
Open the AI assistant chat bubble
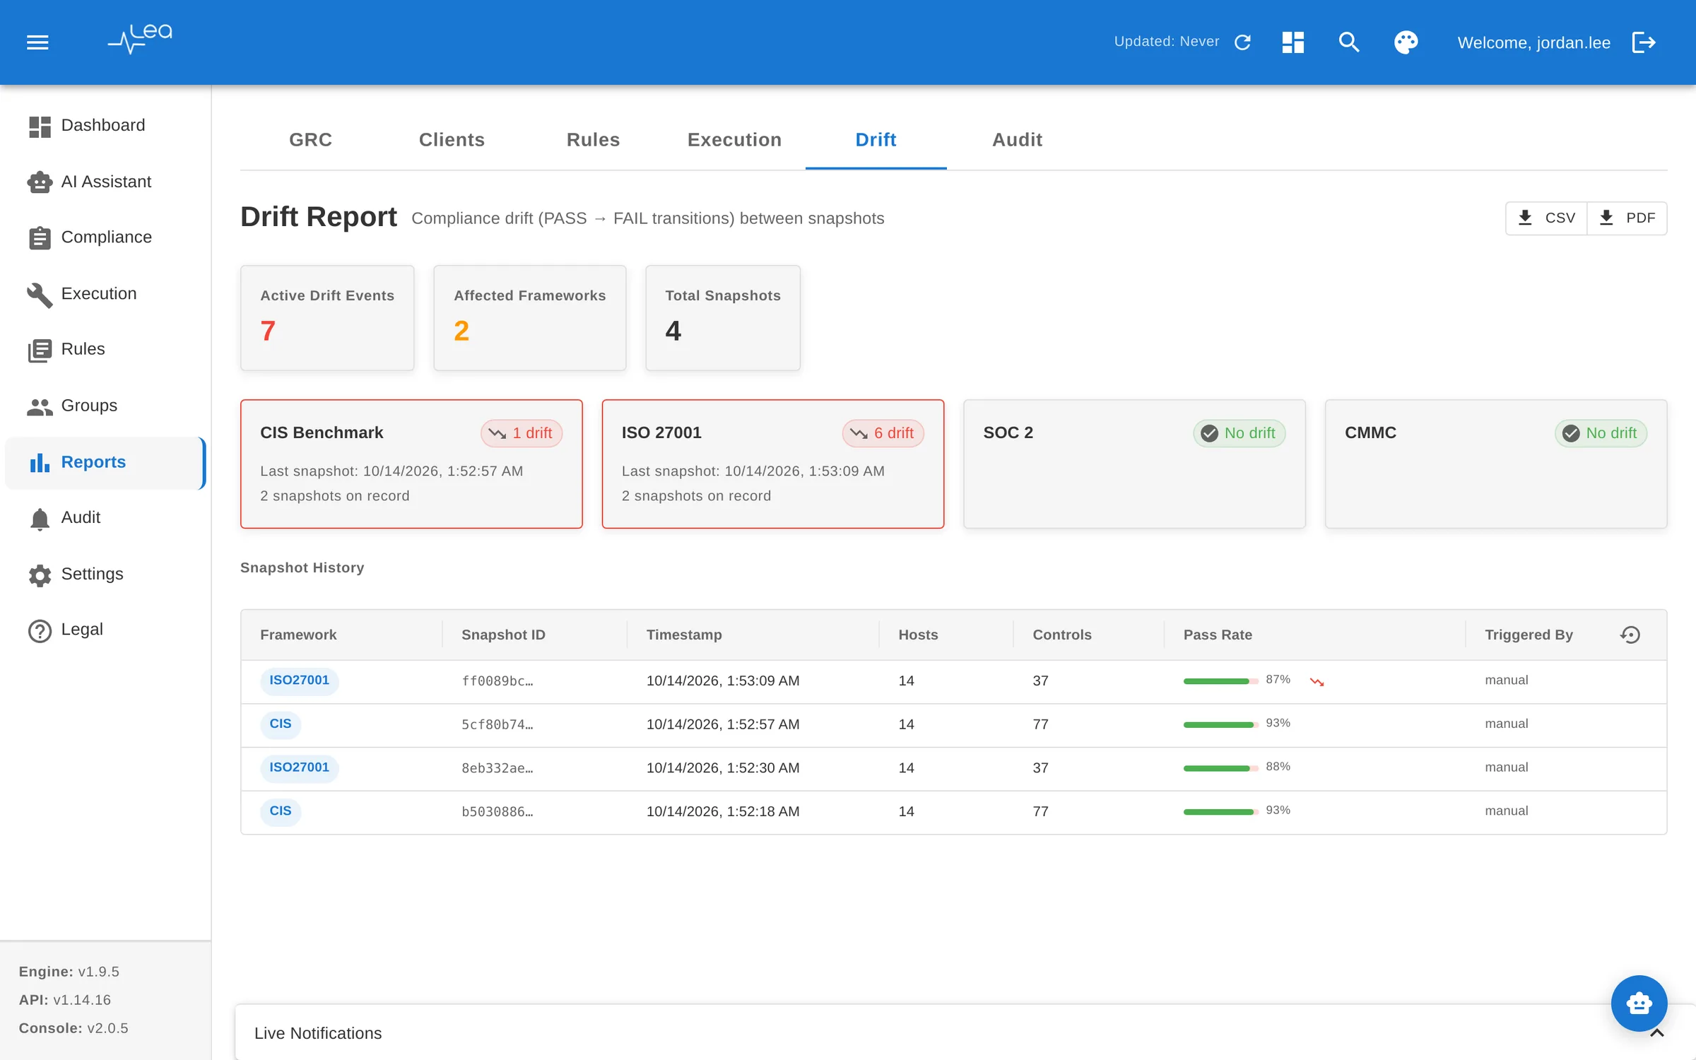point(1639,1003)
